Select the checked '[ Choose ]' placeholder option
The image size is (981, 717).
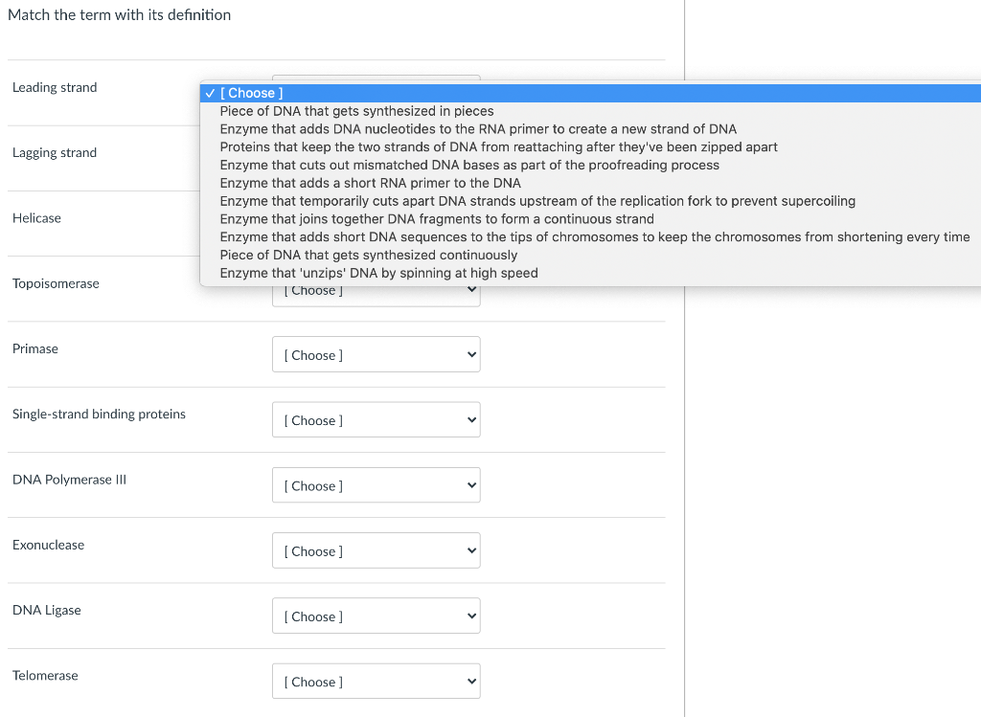(251, 93)
